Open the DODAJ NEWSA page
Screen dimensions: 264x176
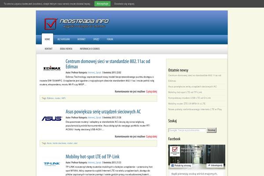66,49
